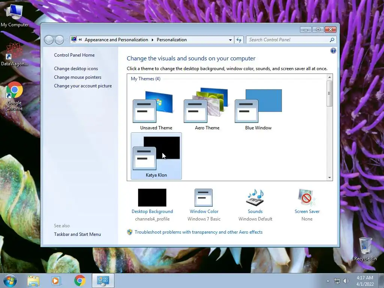Open the Desktop Background link
Screen dimensions: 384x288
152,211
